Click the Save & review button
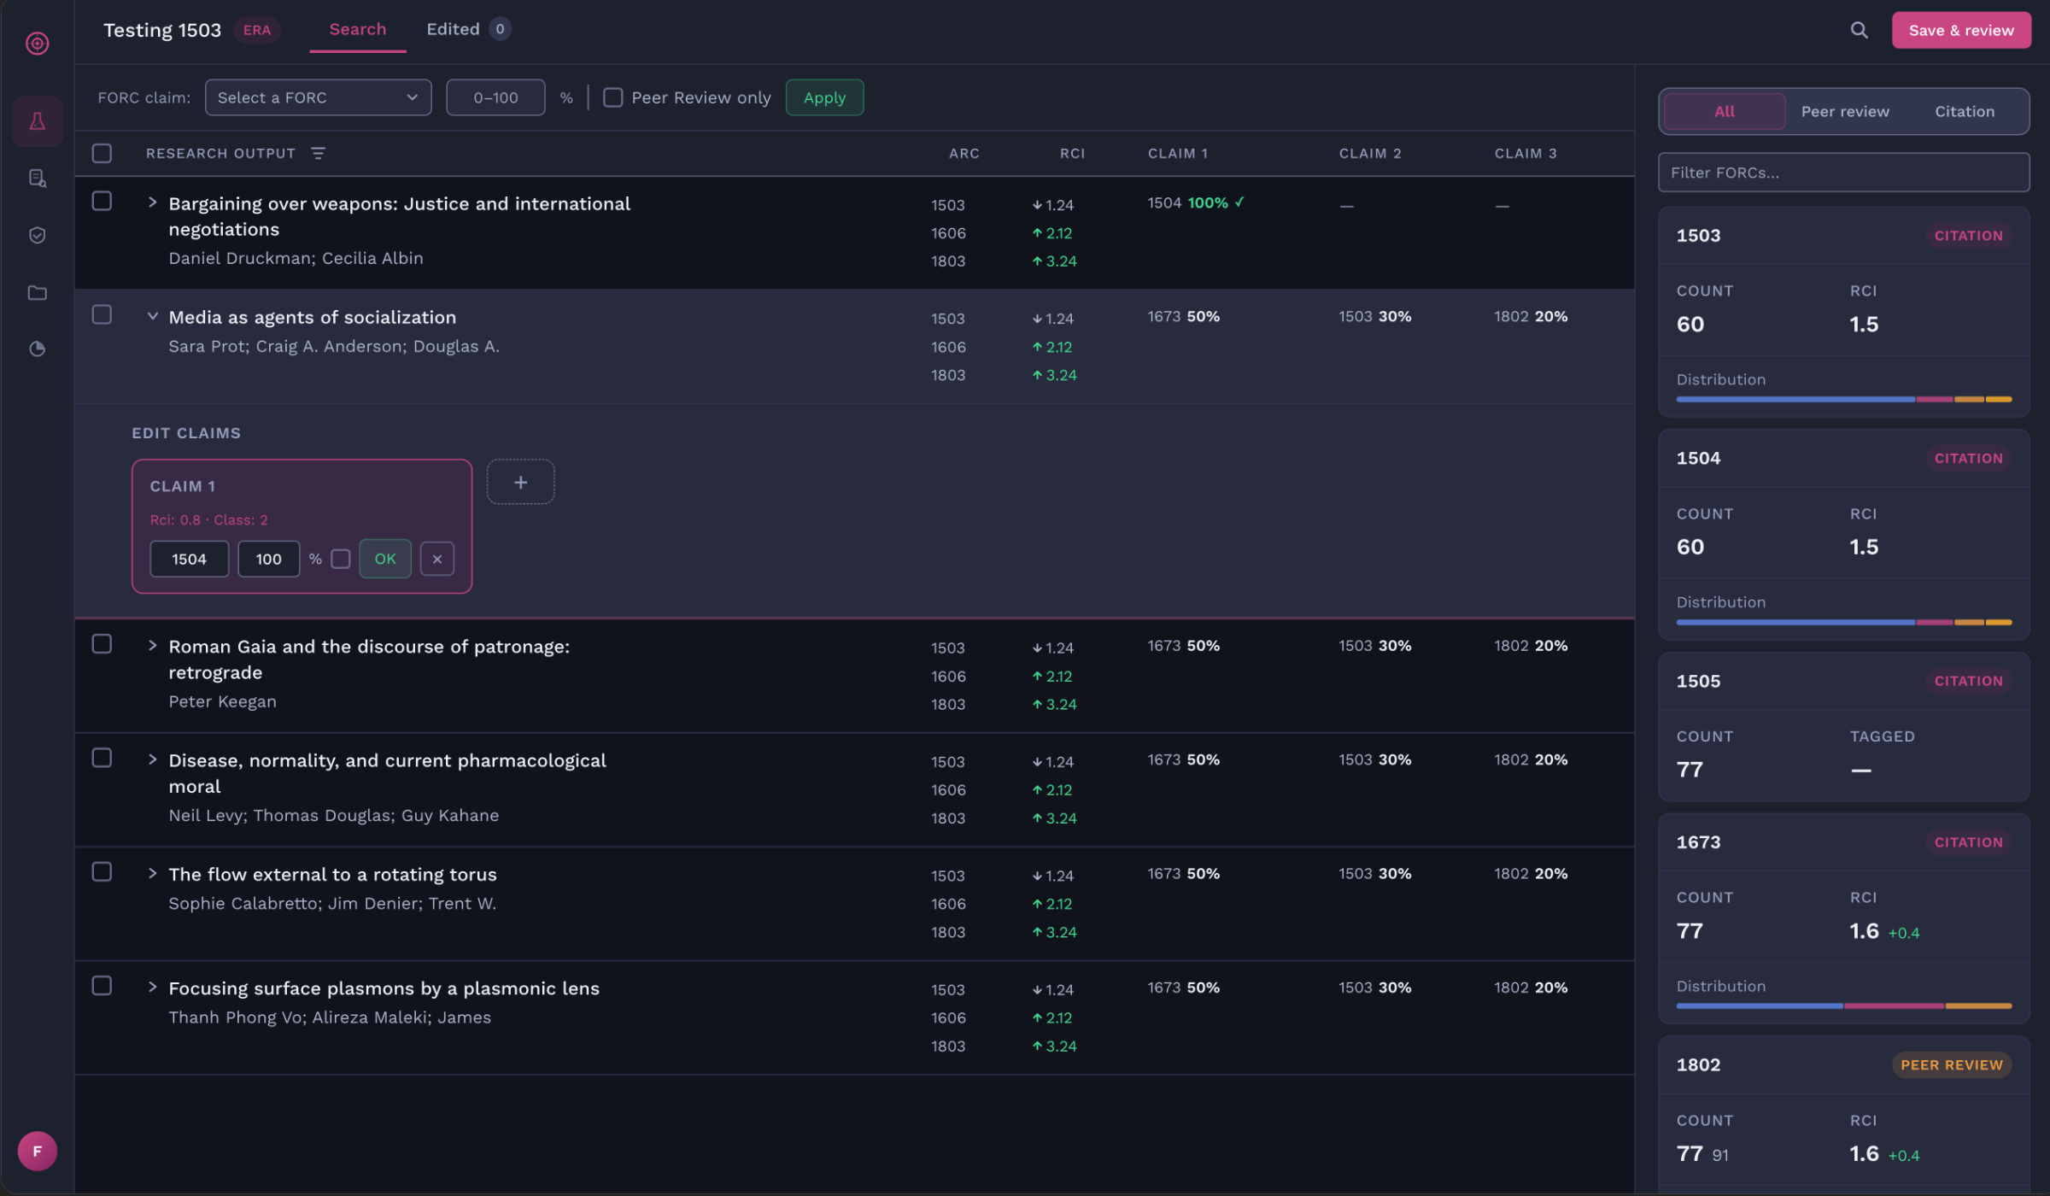 click(1960, 30)
